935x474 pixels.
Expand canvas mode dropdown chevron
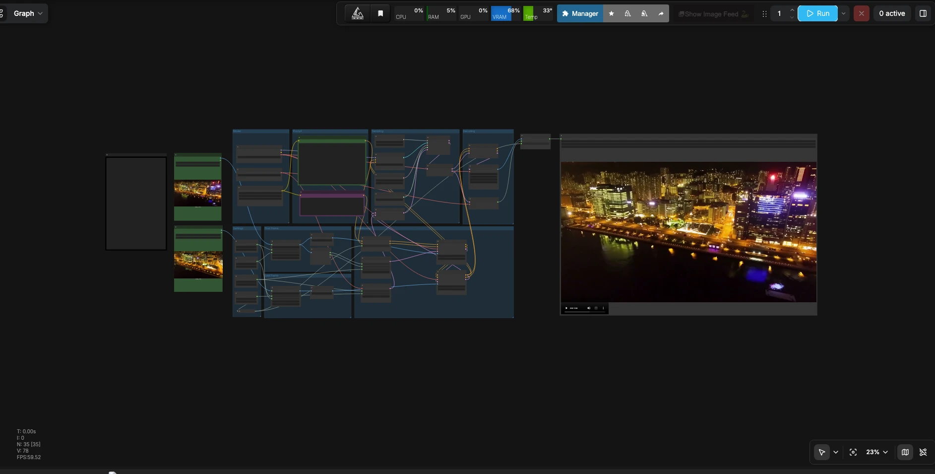(836, 452)
